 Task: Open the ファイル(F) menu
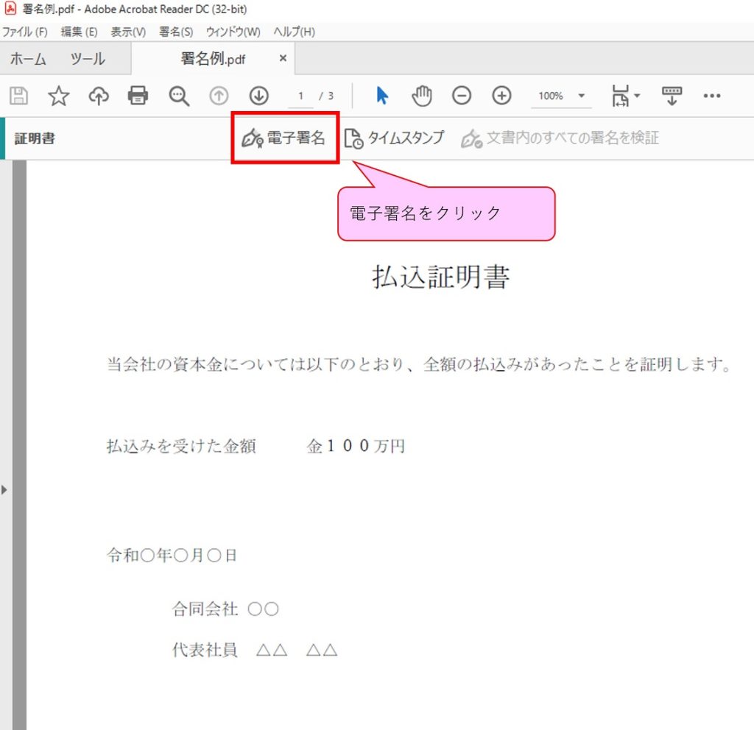tap(24, 32)
